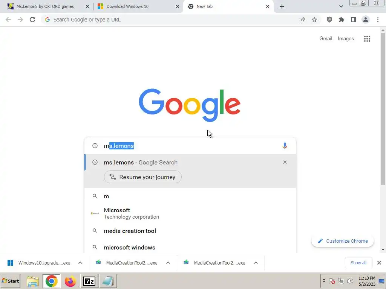386x289 pixels.
Task: Click Customize Chrome button
Action: point(343,241)
